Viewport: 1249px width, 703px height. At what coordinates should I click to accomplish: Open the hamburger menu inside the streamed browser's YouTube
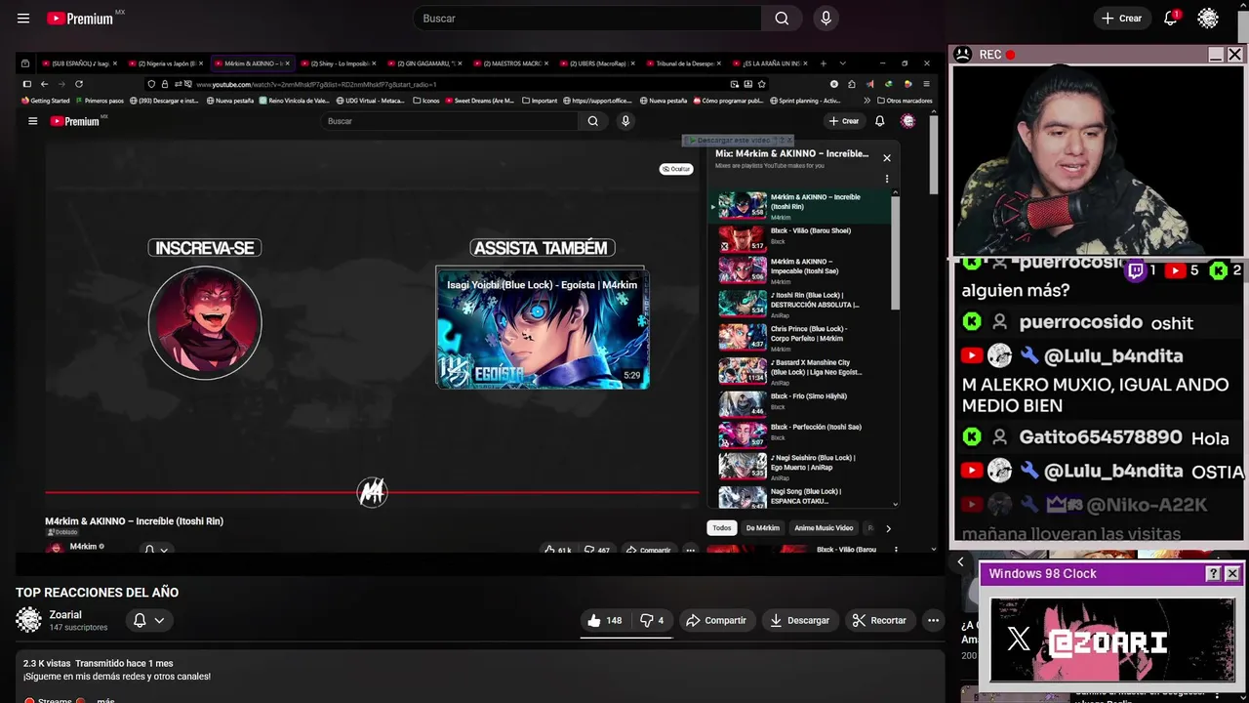coord(32,121)
